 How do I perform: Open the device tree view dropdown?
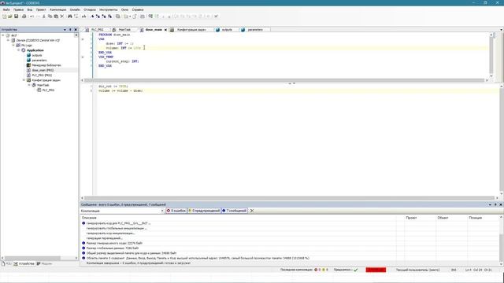pyautogui.click(x=76, y=35)
